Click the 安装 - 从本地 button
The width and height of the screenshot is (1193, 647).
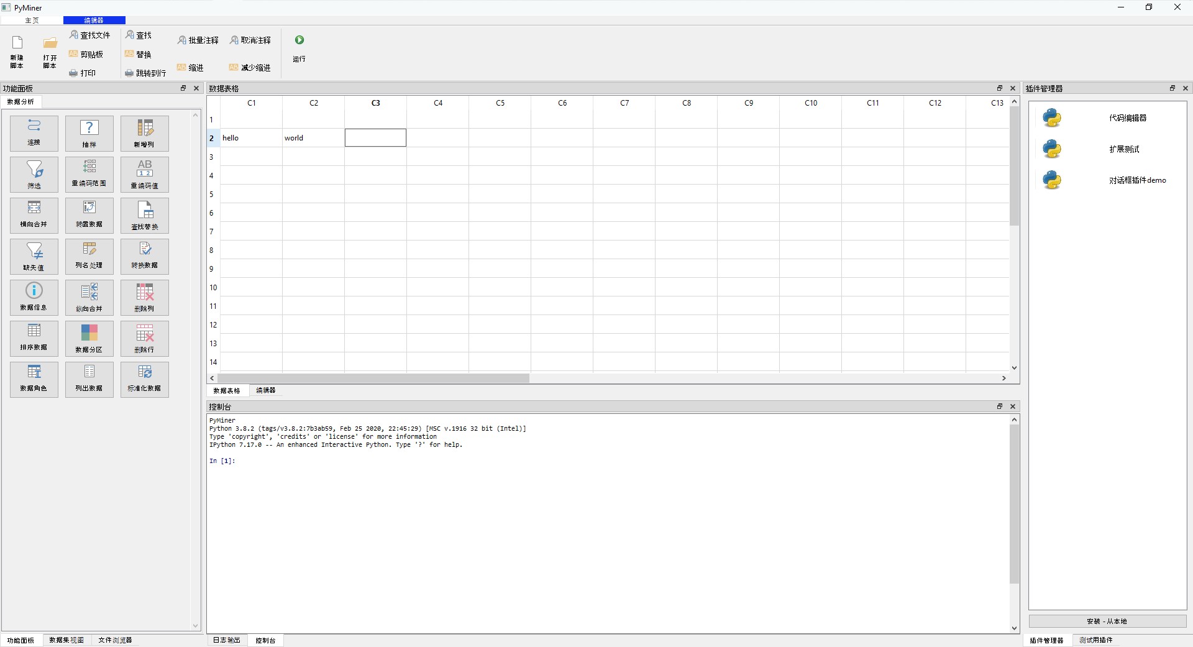point(1107,621)
